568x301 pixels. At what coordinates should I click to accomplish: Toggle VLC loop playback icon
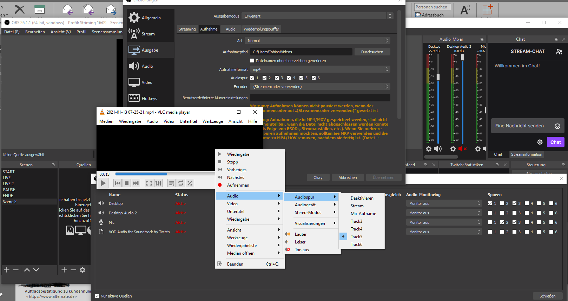tap(181, 183)
